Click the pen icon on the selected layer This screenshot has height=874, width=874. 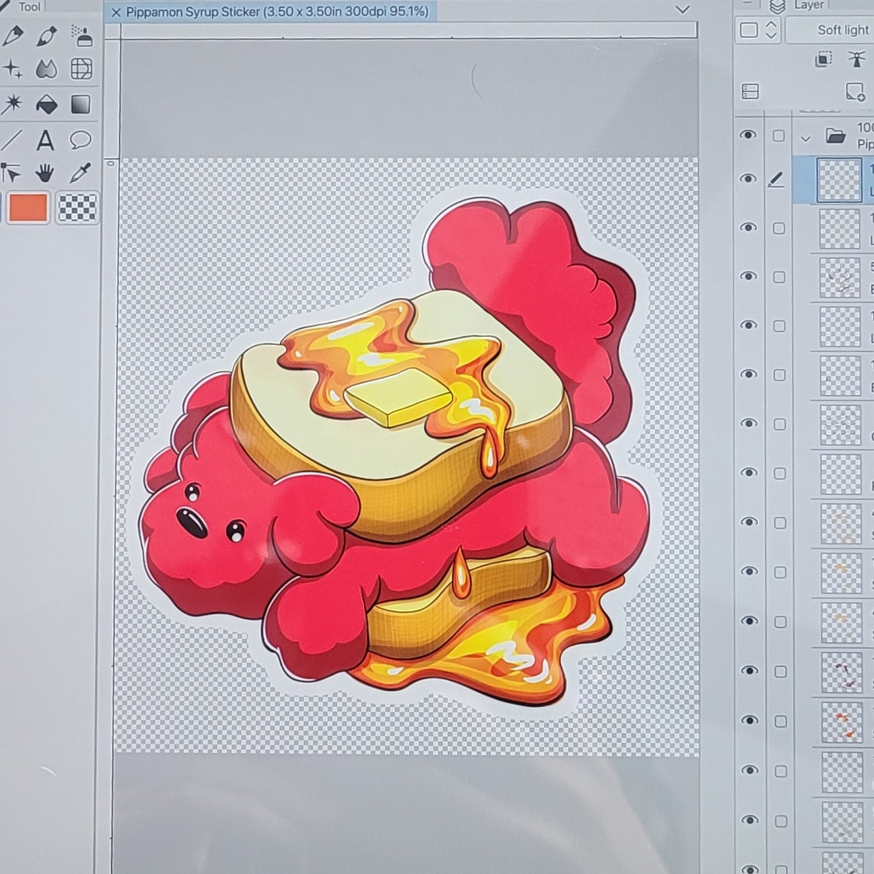(777, 179)
